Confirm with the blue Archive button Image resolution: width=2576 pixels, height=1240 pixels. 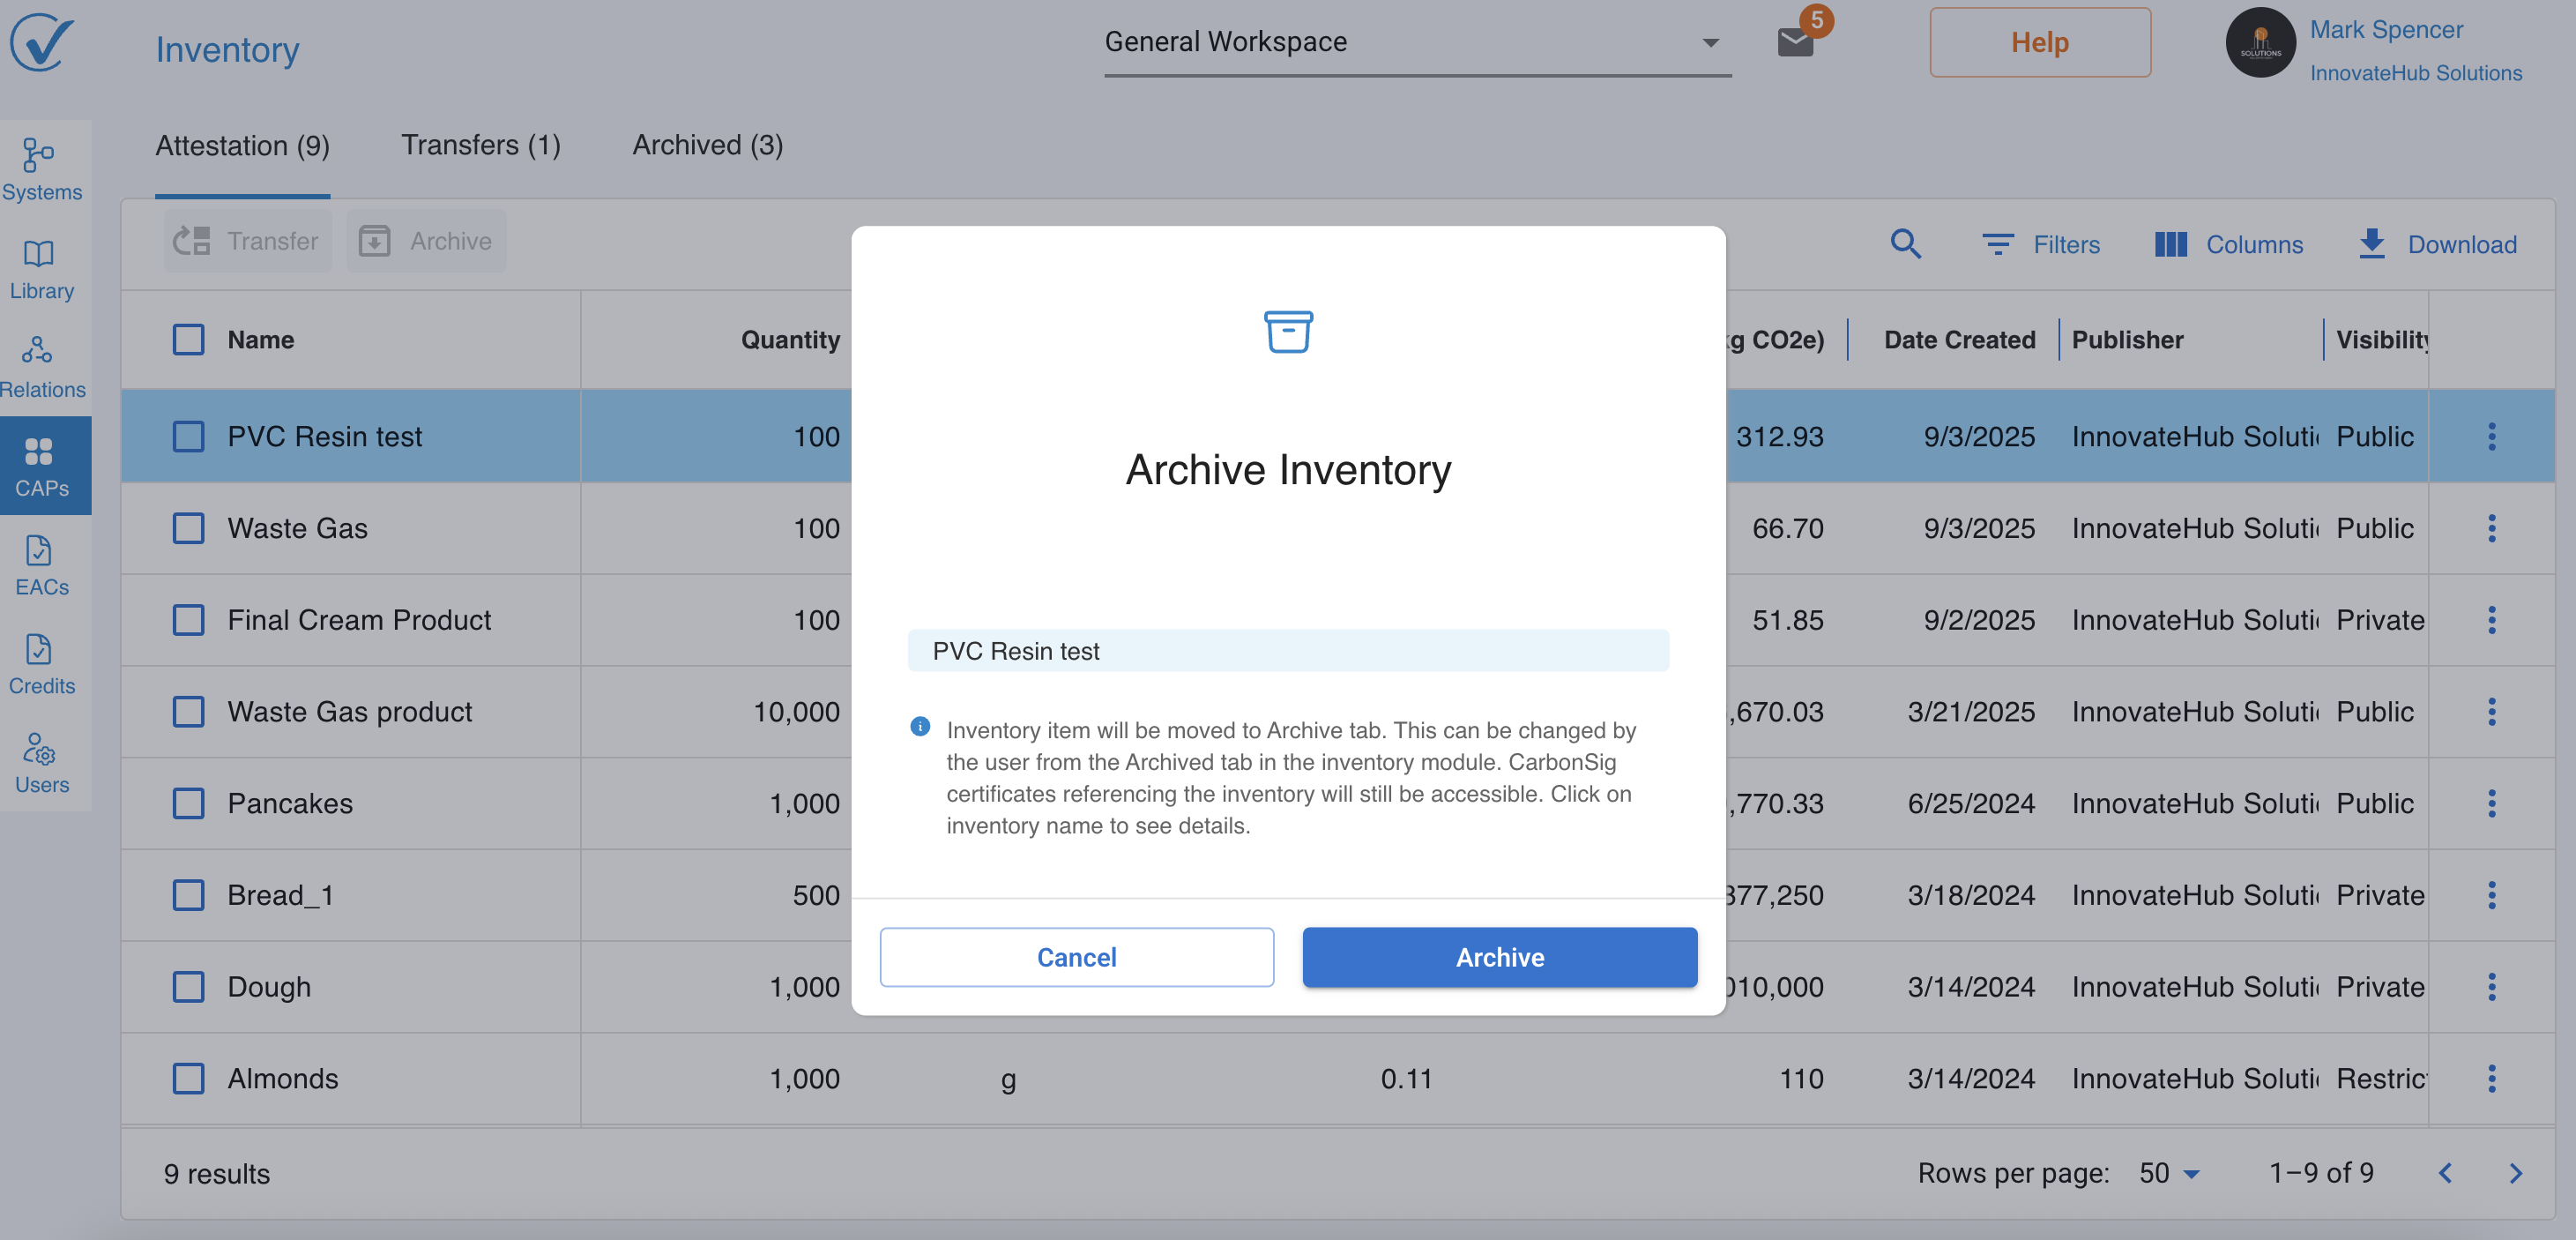[1499, 957]
